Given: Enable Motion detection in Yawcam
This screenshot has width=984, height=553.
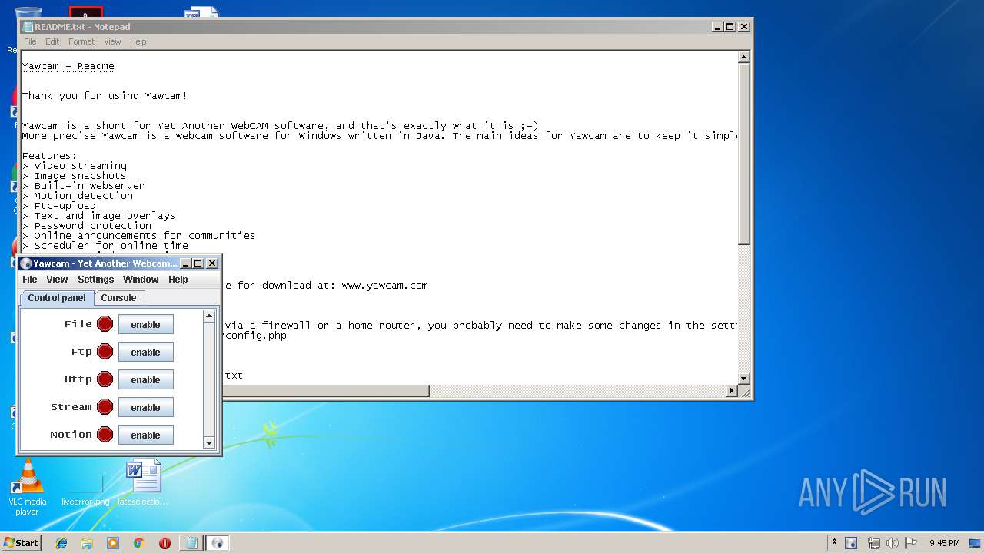Looking at the screenshot, I should 145,435.
